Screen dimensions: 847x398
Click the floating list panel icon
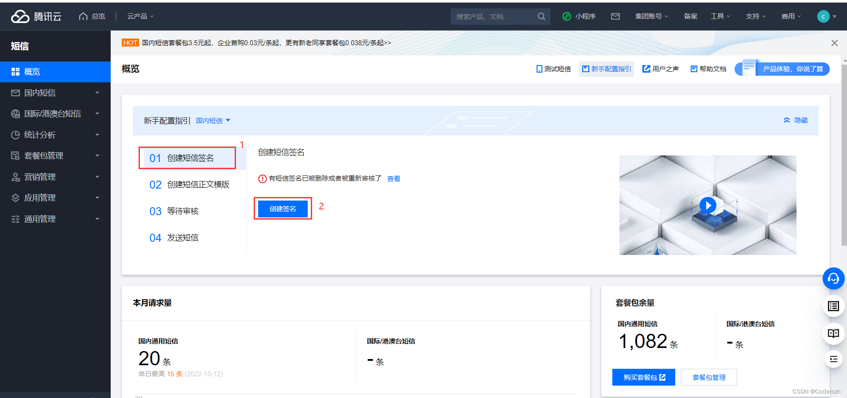[x=833, y=306]
